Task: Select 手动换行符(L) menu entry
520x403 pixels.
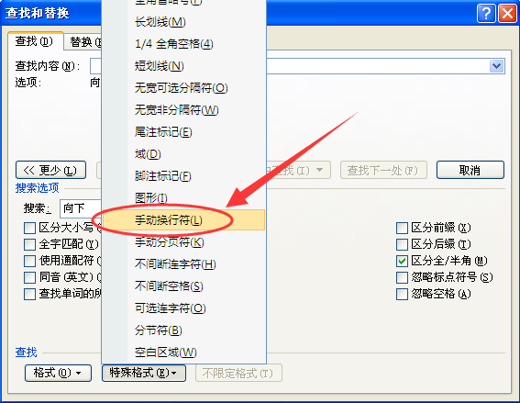Action: (183, 219)
